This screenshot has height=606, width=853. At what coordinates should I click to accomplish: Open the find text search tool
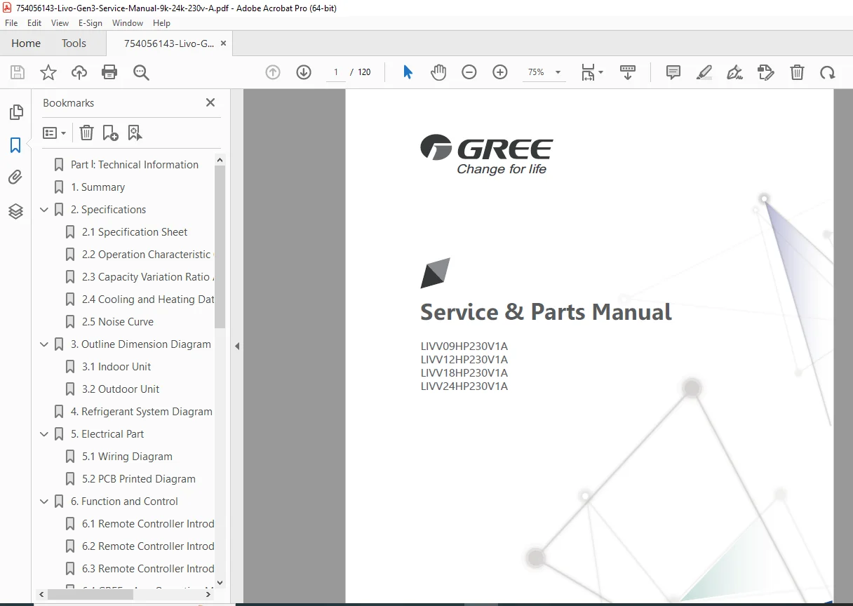click(x=141, y=72)
